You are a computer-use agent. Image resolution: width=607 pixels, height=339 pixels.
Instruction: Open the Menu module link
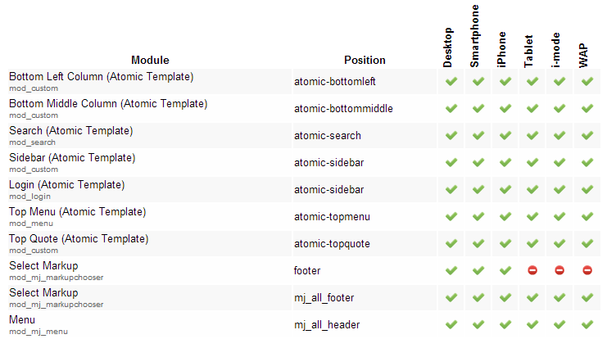pos(22,319)
